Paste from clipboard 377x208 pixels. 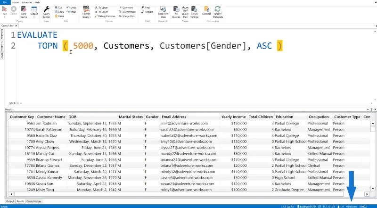59,16
